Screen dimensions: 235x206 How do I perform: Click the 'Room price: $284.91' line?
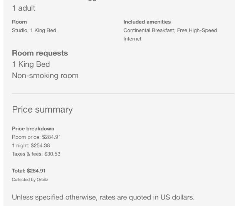pos(37,137)
